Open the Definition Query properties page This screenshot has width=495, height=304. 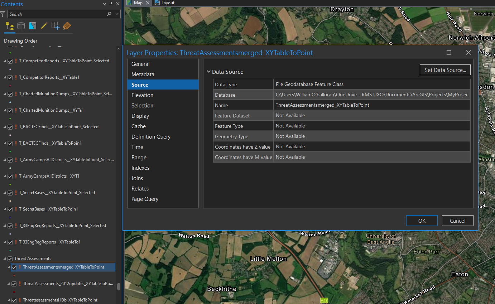tap(151, 136)
